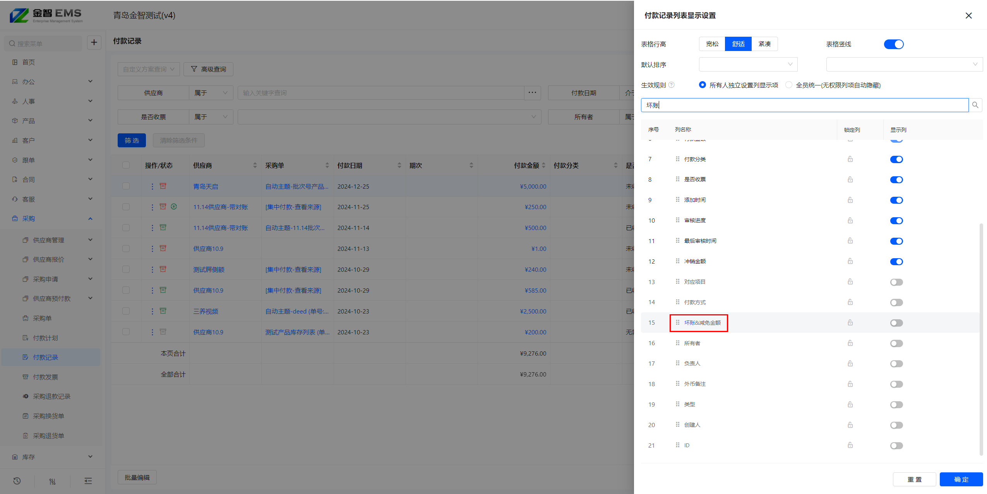Screen dimensions: 987x494
Task: Open the sliders settings icon at sidebar bottom
Action: click(52, 481)
